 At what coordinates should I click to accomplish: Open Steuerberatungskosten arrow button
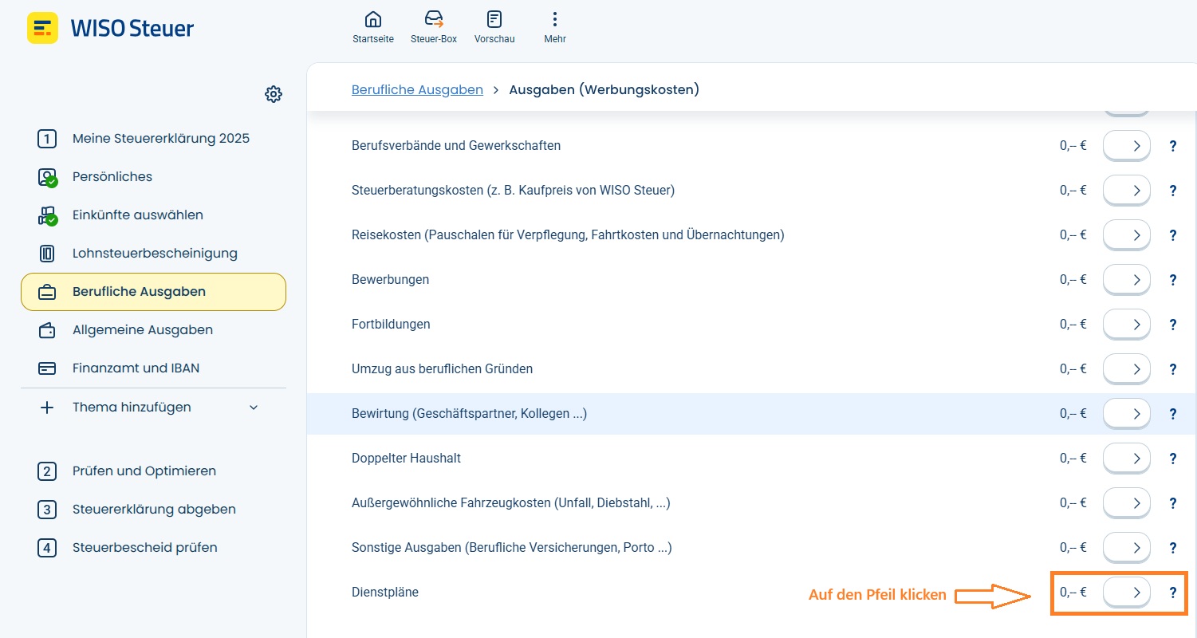1127,191
